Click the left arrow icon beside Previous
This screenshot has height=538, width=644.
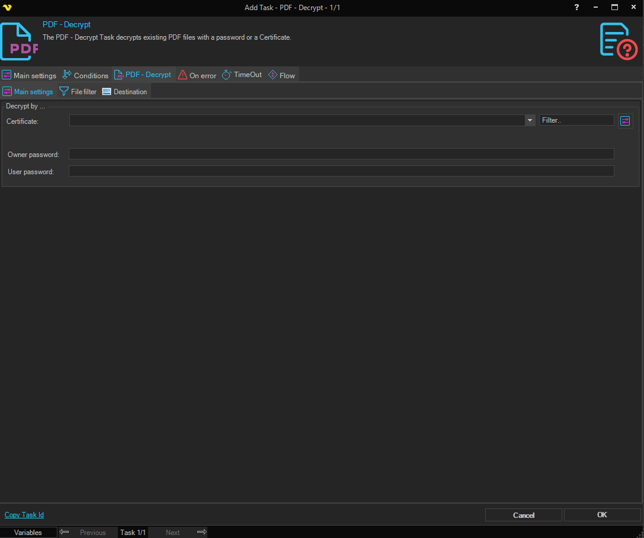[65, 532]
